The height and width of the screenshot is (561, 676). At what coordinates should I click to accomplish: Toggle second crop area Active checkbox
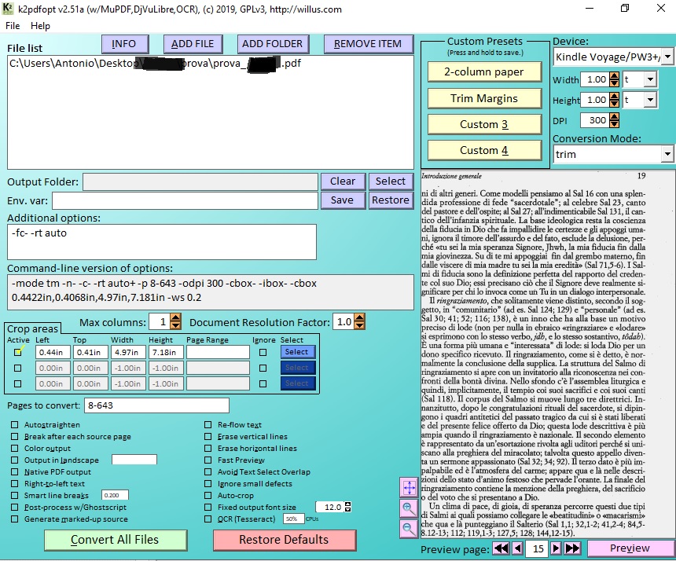point(17,368)
